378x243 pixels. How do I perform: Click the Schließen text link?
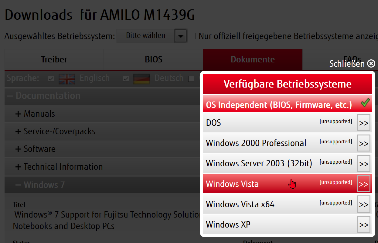[x=347, y=64]
